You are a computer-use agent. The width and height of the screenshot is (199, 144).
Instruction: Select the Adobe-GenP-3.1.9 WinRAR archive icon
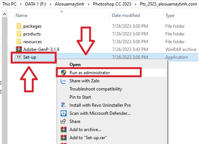click(x=19, y=49)
